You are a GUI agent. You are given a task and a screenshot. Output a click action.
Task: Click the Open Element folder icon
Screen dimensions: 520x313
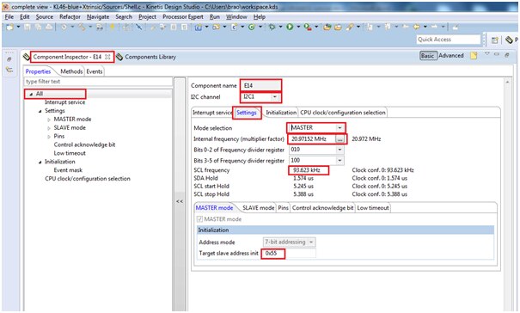[338, 27]
